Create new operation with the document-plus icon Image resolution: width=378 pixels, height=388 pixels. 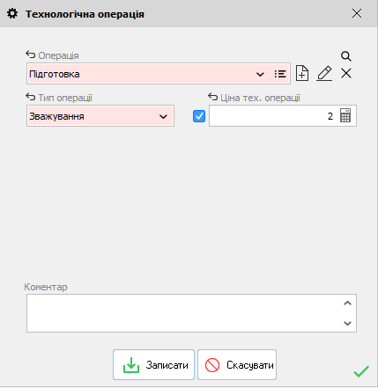302,73
